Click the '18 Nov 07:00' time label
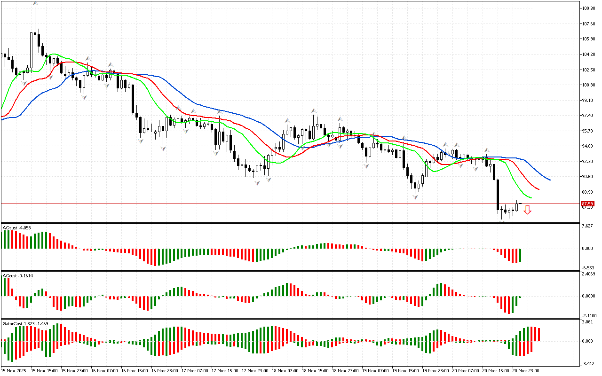The width and height of the screenshot is (602, 376). pyautogui.click(x=285, y=371)
